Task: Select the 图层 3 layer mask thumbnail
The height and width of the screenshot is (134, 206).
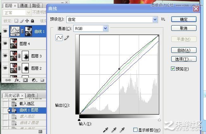Action: (x=25, y=56)
